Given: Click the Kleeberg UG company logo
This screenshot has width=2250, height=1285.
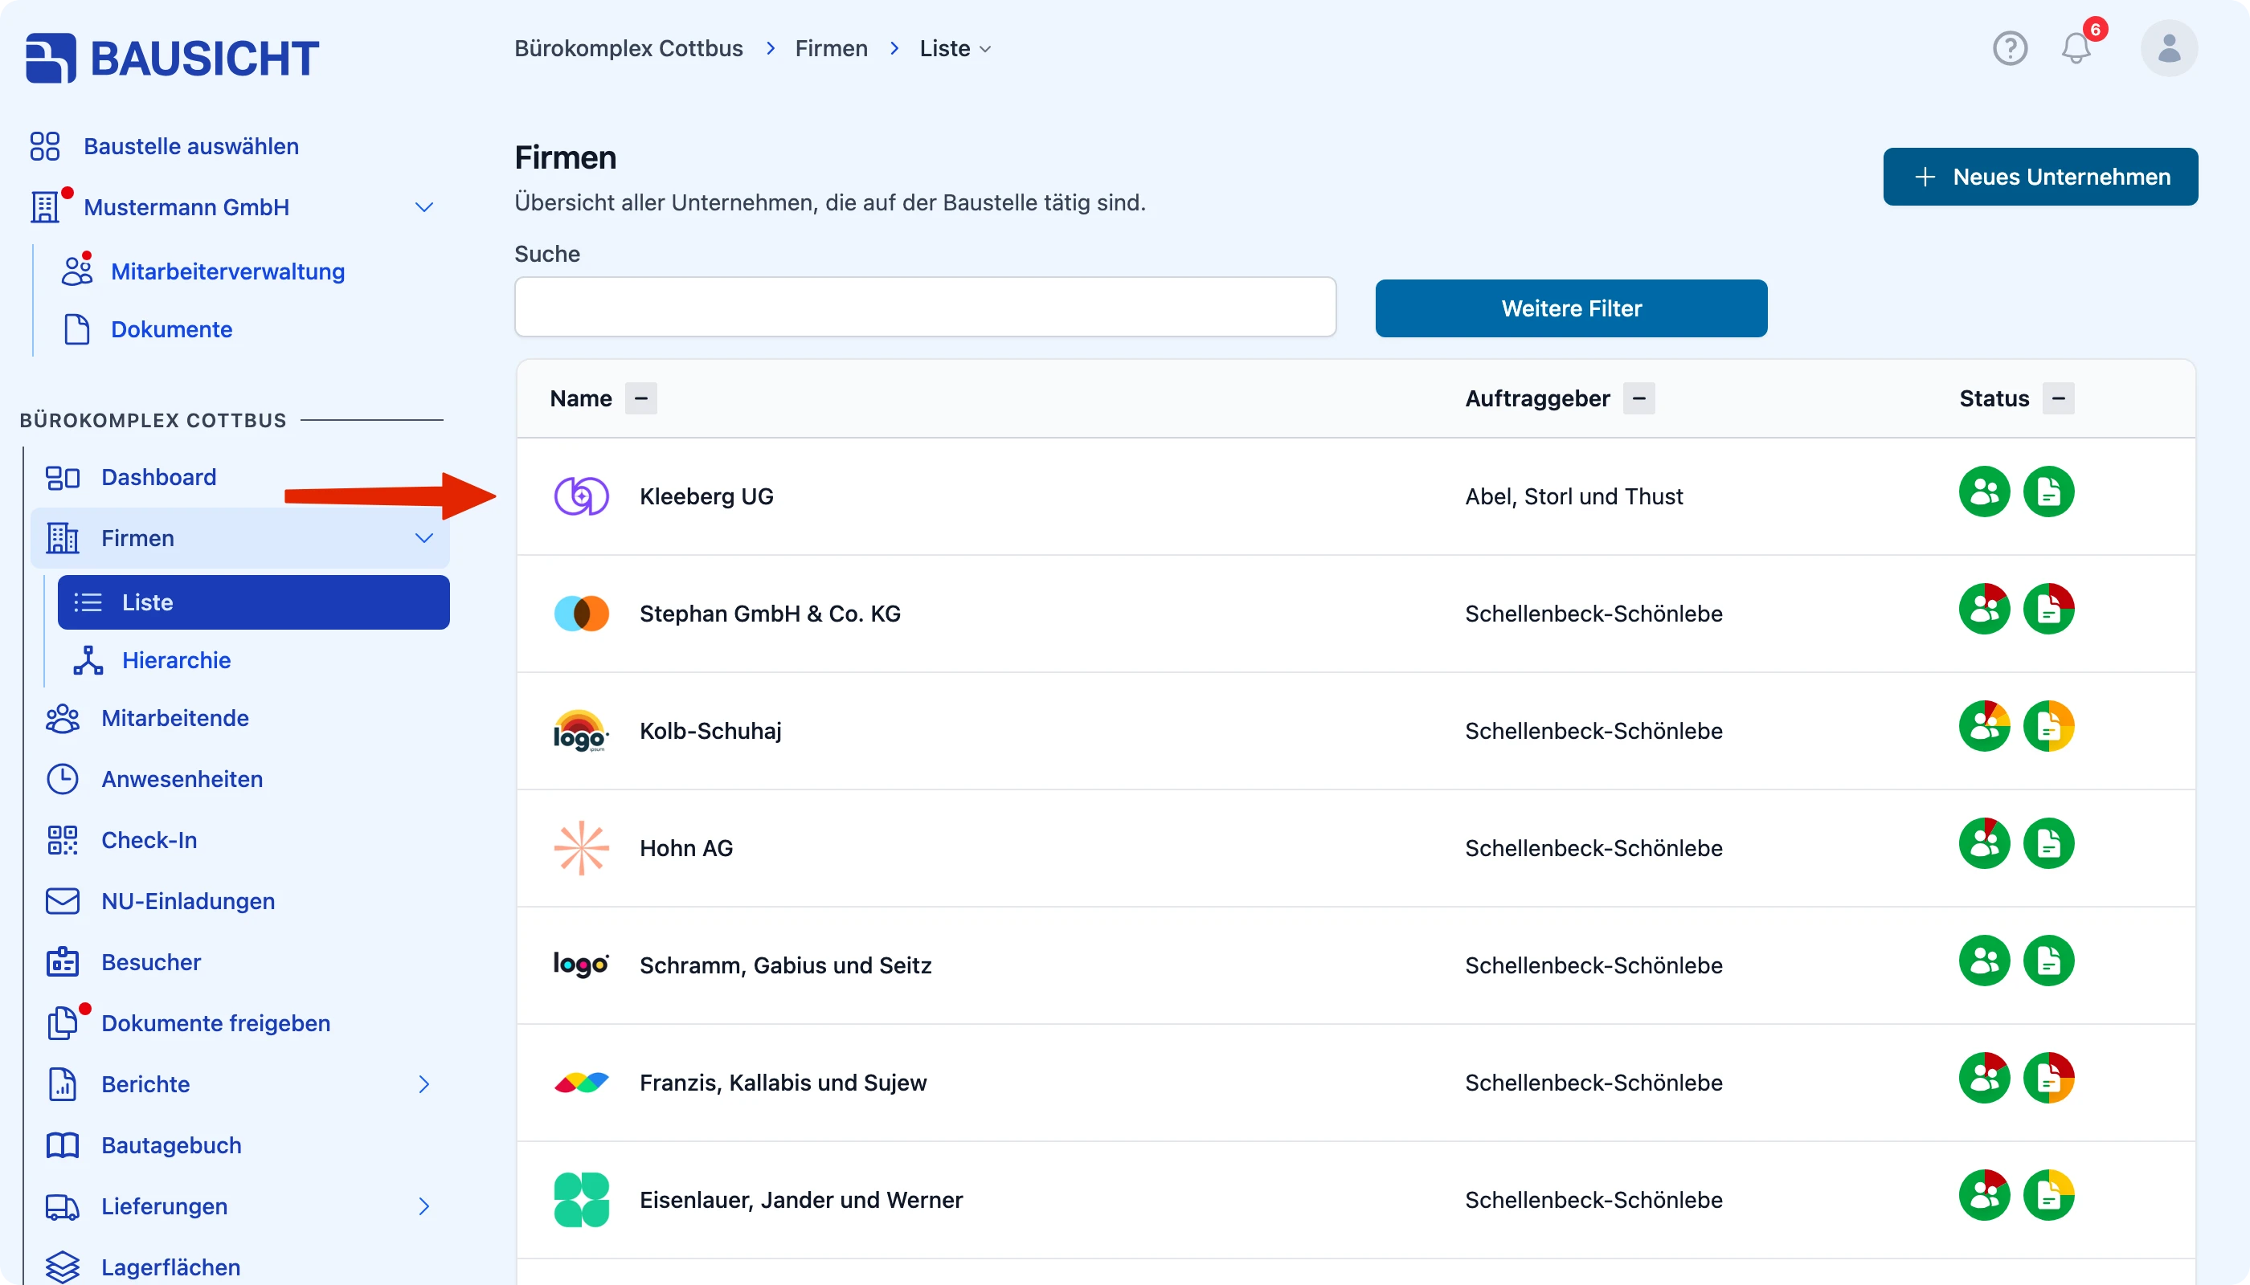Looking at the screenshot, I should pyautogui.click(x=581, y=496).
